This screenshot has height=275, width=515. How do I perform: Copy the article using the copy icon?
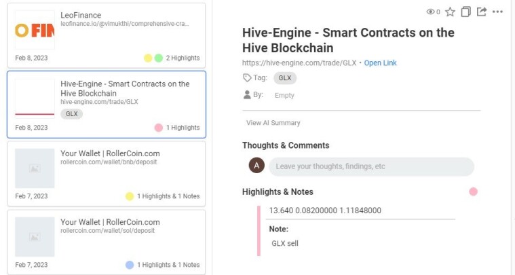[x=465, y=12]
